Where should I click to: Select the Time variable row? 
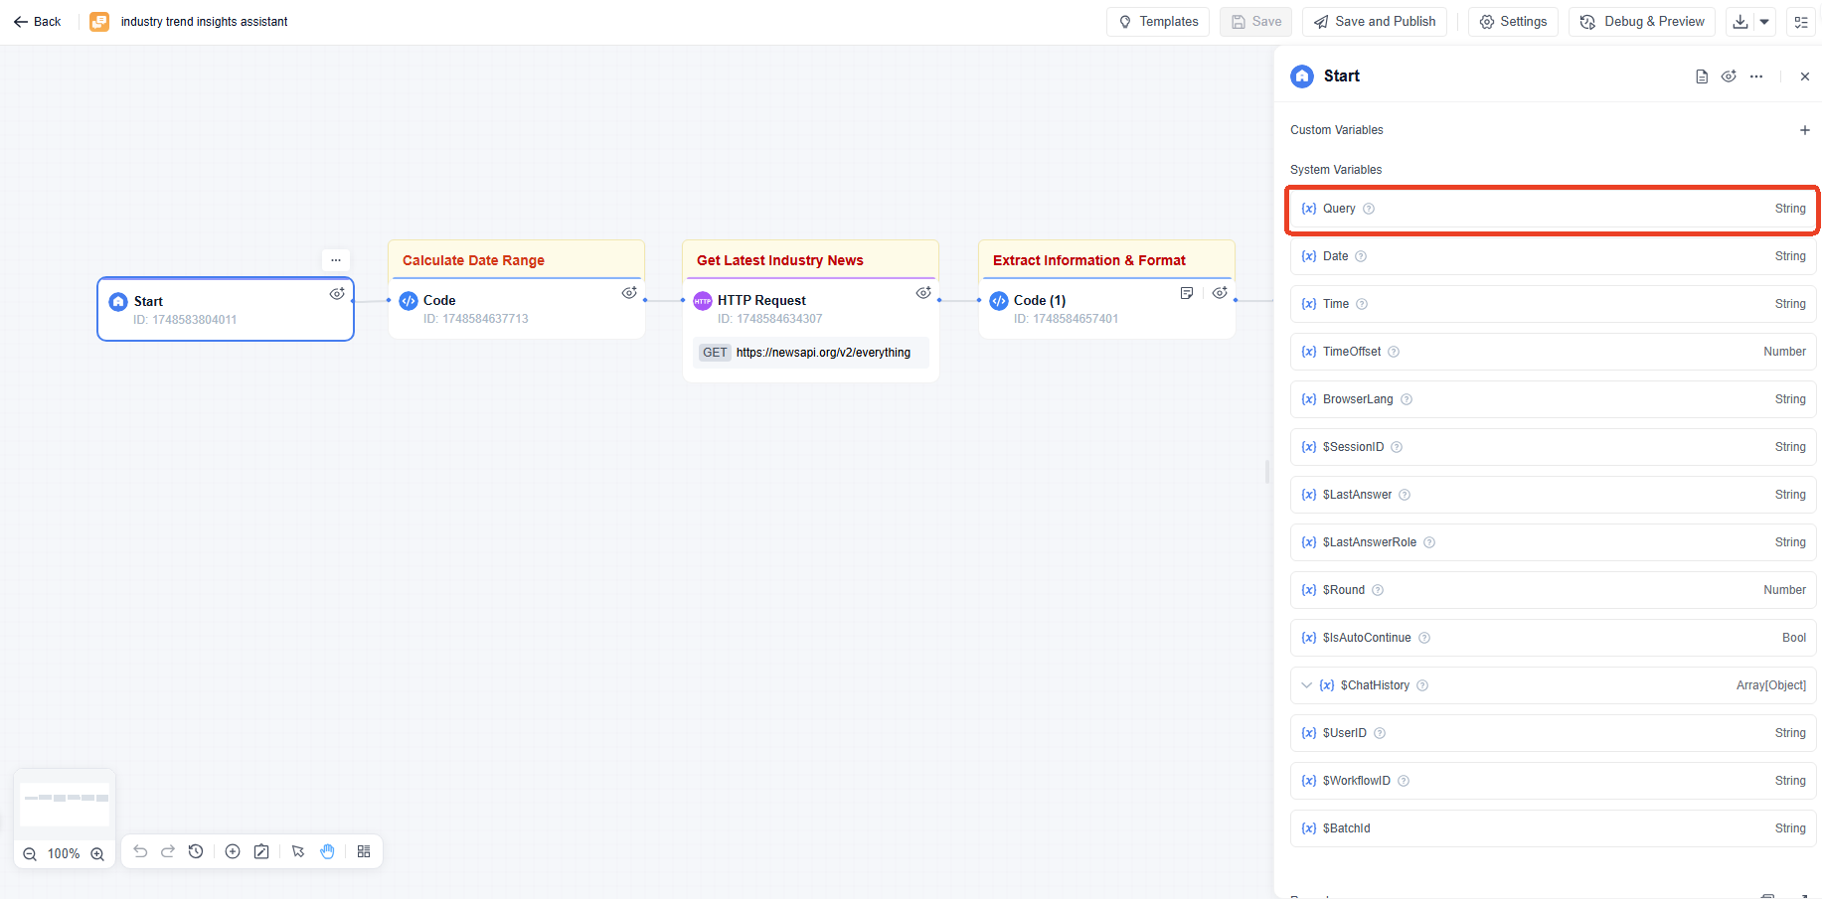(x=1553, y=304)
